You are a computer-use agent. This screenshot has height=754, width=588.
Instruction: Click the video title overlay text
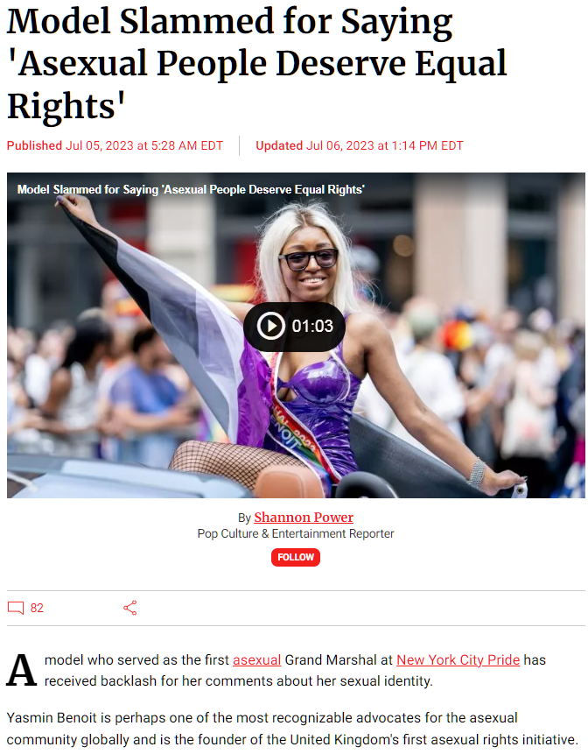pos(191,189)
